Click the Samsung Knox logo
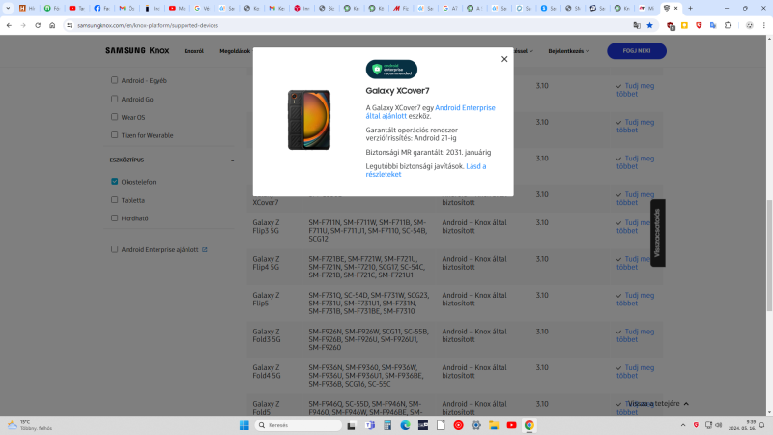The image size is (773, 435). pyautogui.click(x=137, y=51)
